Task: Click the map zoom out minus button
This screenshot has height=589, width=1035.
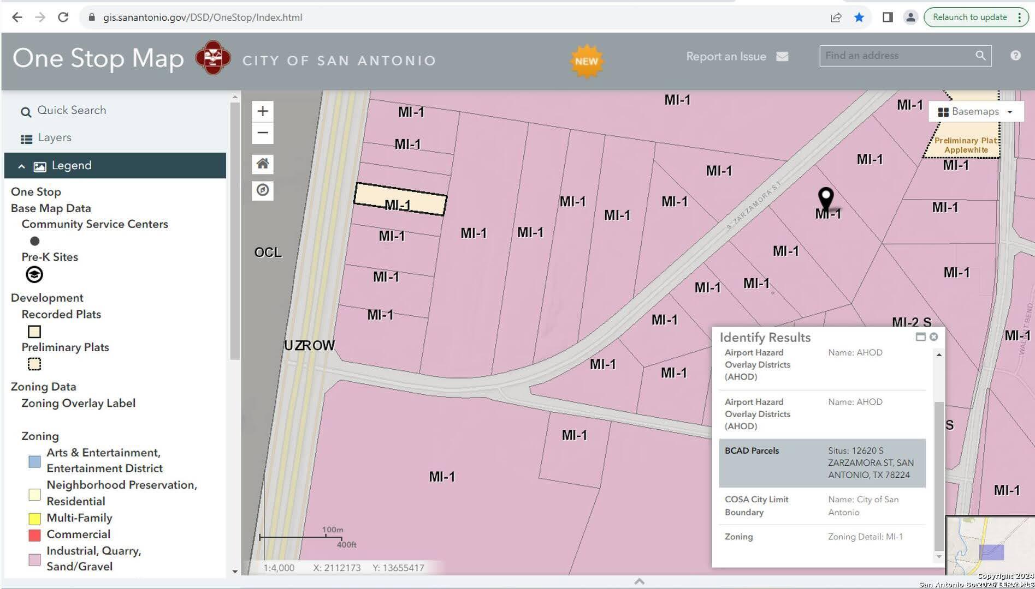Action: point(263,133)
